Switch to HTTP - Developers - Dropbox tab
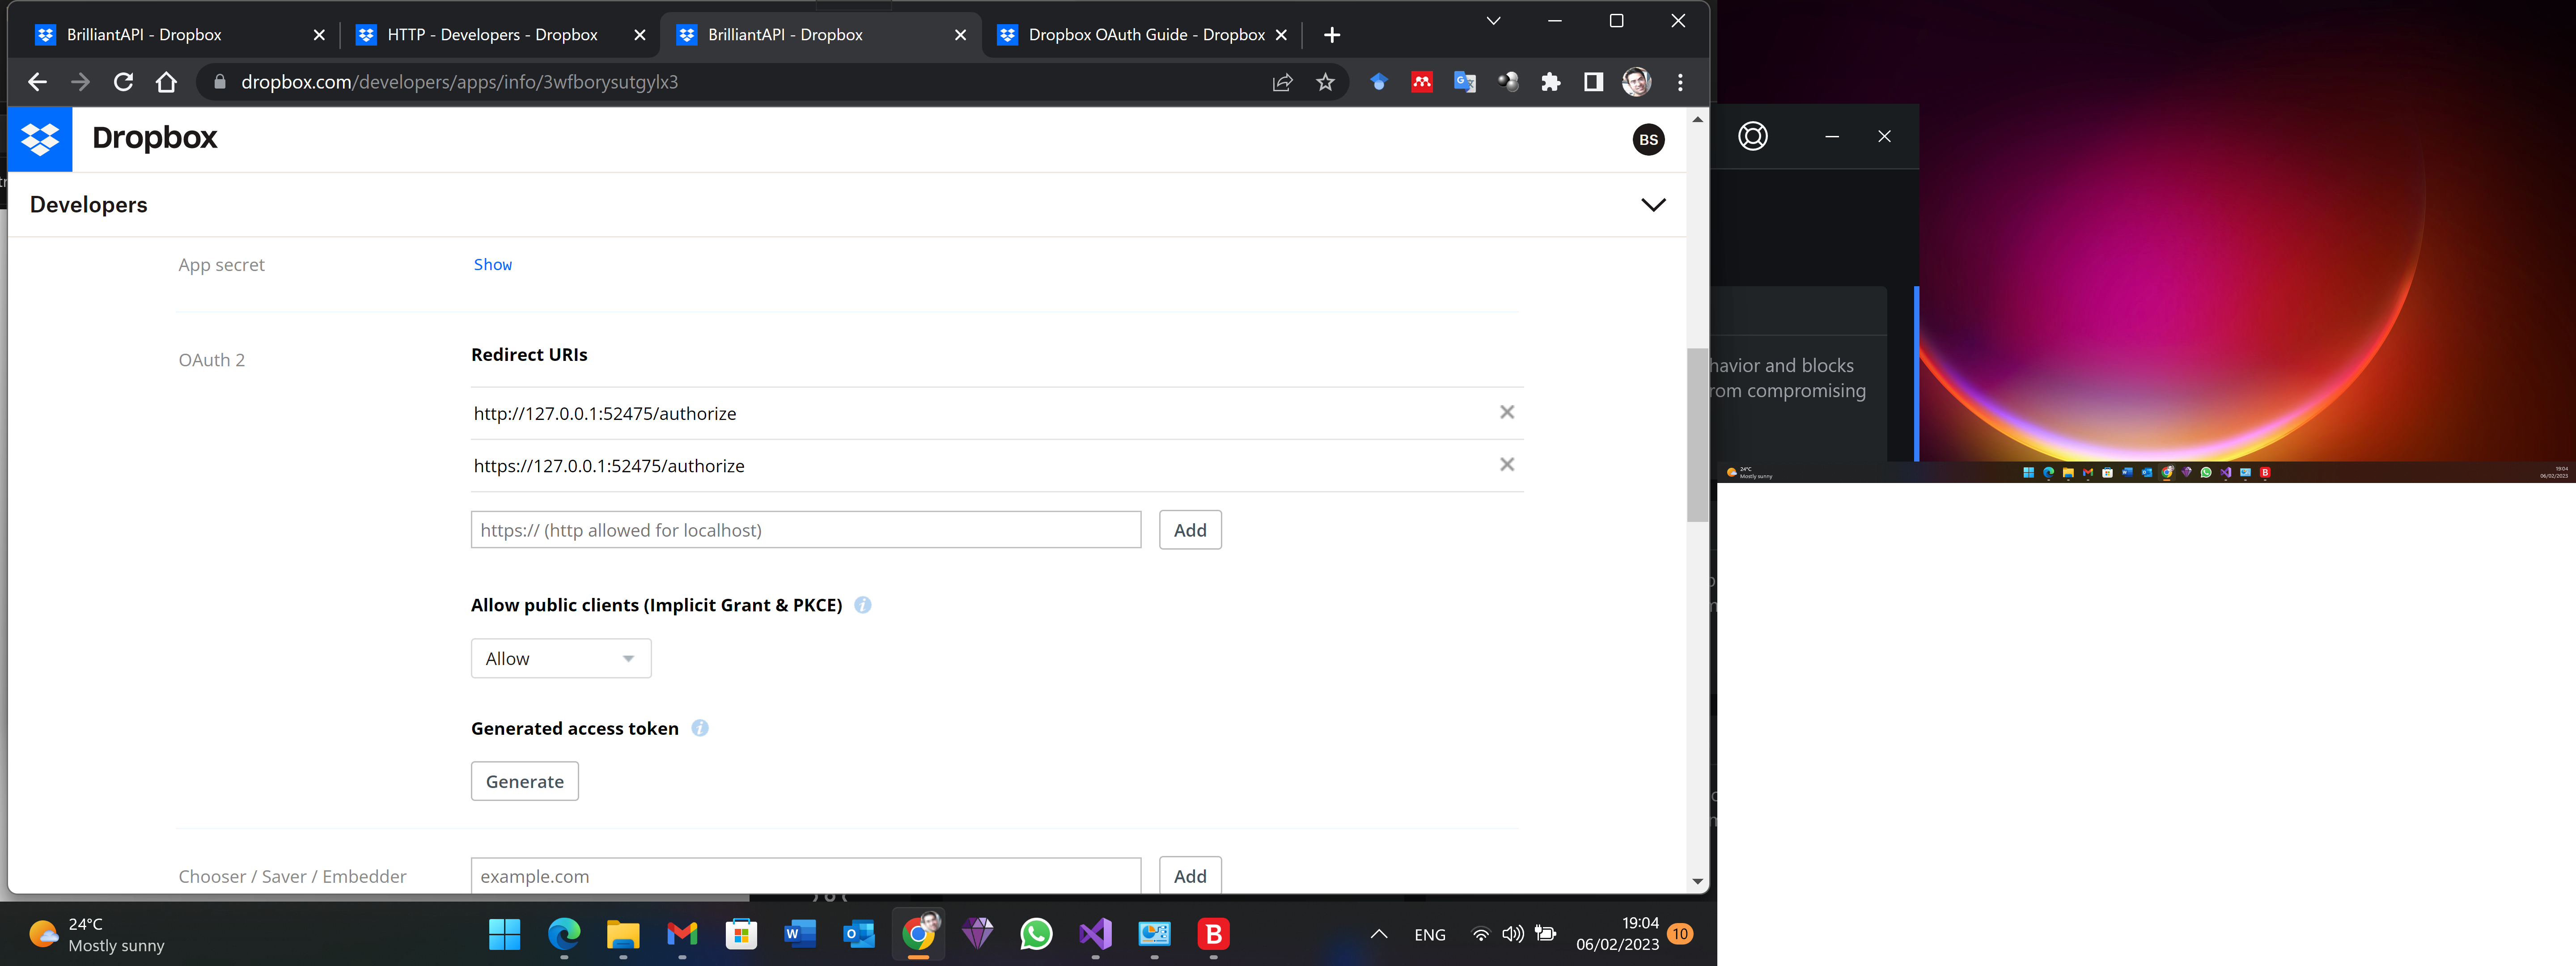 [492, 35]
